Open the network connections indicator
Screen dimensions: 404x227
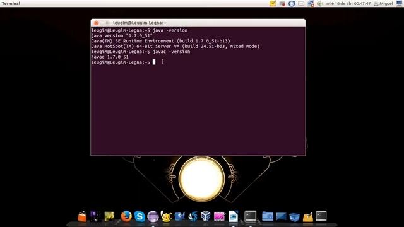(311, 4)
